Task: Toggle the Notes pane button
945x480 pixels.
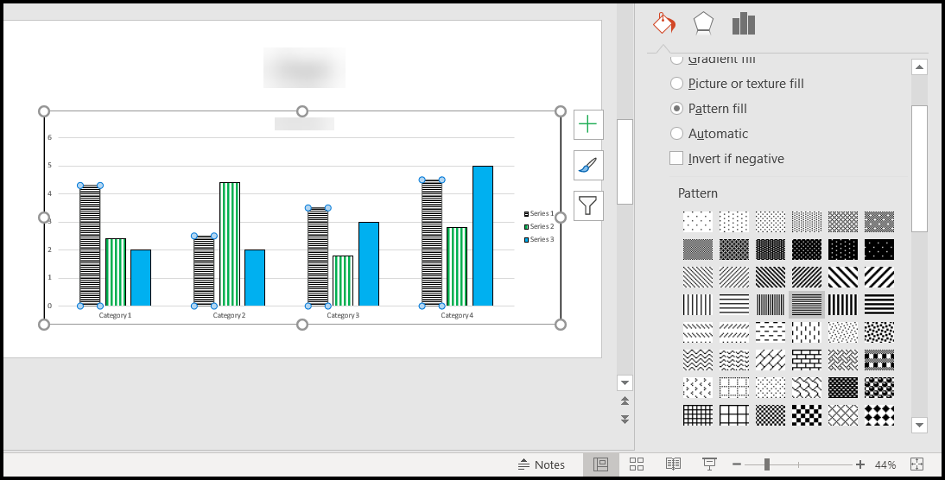Action: pyautogui.click(x=542, y=464)
